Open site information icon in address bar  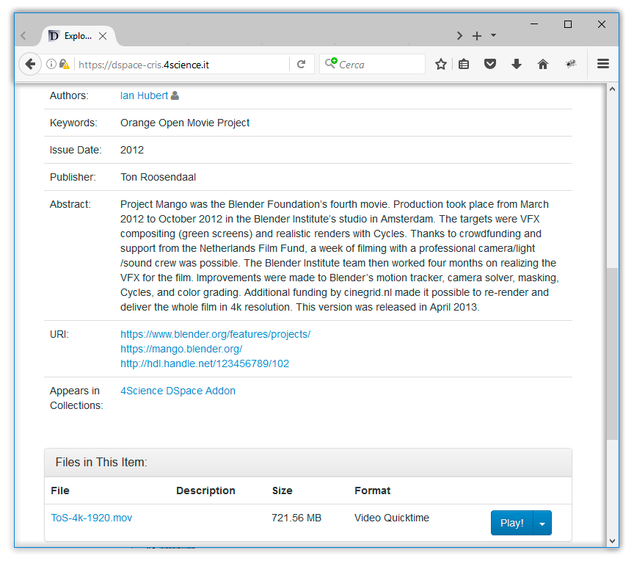click(51, 64)
